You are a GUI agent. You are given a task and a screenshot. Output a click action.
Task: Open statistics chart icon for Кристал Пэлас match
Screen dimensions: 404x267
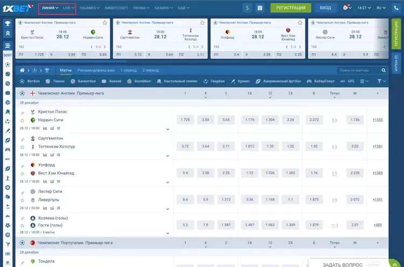(x=45, y=128)
